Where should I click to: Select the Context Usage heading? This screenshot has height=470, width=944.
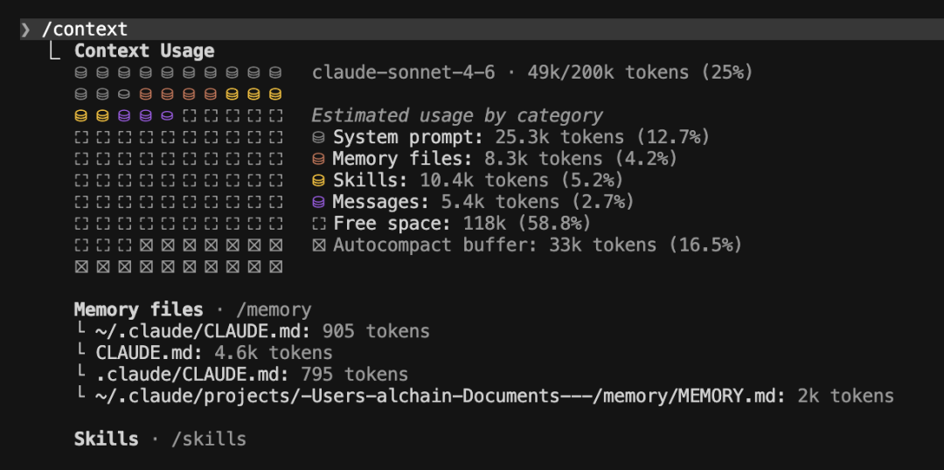144,52
